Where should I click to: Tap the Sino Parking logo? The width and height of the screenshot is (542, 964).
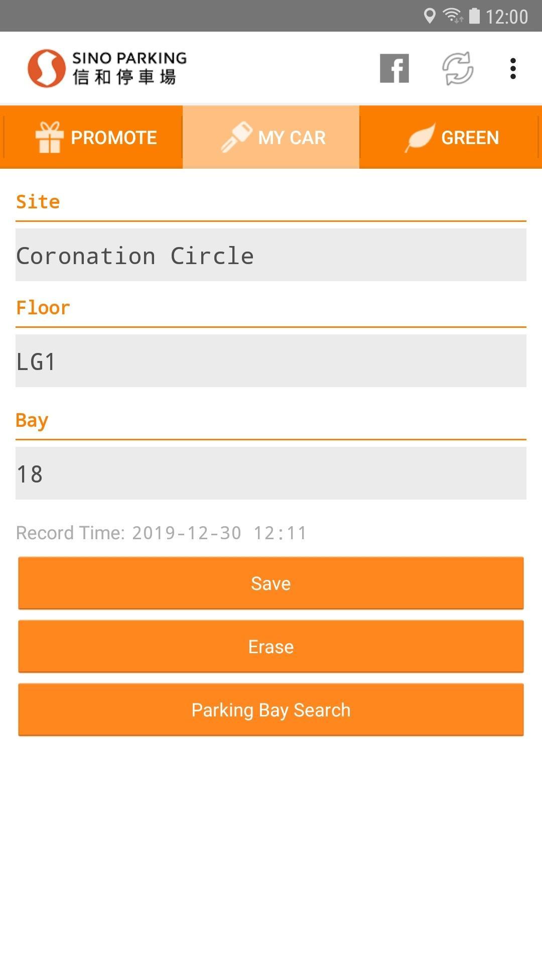tap(107, 68)
